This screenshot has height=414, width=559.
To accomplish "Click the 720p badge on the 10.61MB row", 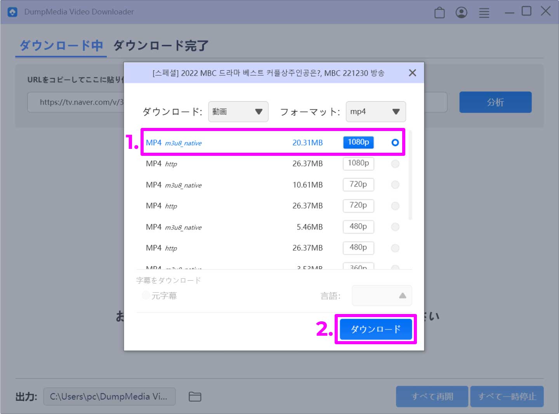I will tap(358, 184).
